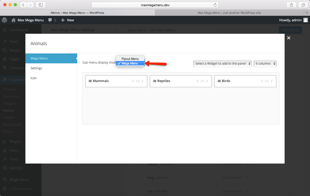Image resolution: width=310 pixels, height=196 pixels.
Task: Shrink Birds column width with left chevron
Action: (x=262, y=81)
